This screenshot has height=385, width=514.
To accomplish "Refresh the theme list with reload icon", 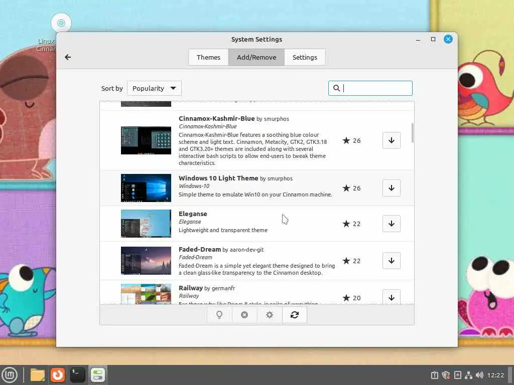I will pos(294,315).
